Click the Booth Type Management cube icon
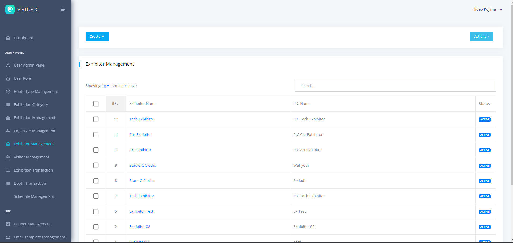The image size is (513, 243). pos(8,92)
